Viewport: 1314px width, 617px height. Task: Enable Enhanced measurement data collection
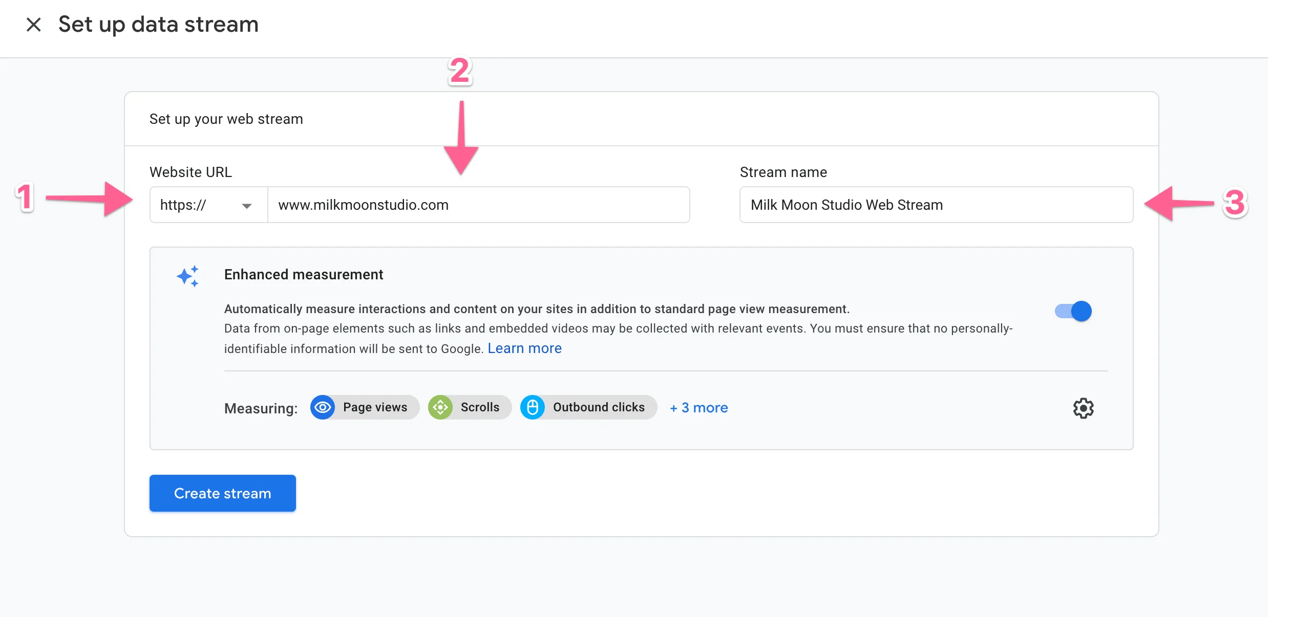[x=1073, y=311]
